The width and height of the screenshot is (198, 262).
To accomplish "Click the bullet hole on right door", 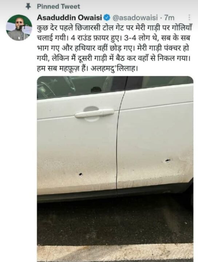I will pyautogui.click(x=167, y=161).
